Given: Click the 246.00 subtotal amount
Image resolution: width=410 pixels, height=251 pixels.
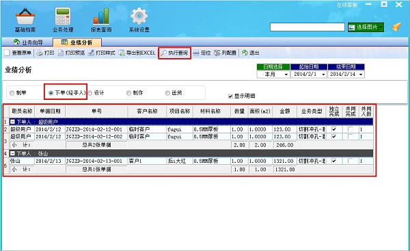Looking at the screenshot, I should tap(285, 145).
